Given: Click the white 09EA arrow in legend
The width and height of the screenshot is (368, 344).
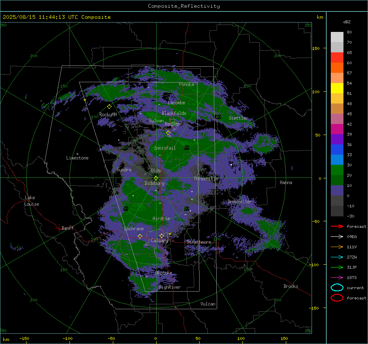Looking at the screenshot, I should point(337,237).
